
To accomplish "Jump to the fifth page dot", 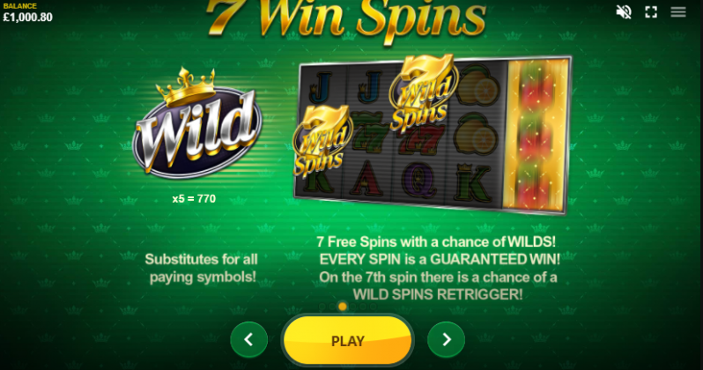I will point(363,307).
